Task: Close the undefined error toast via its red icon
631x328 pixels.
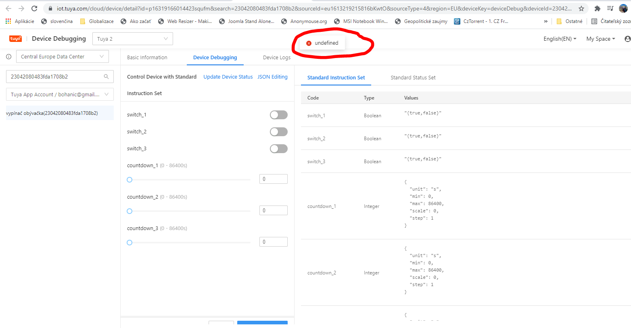Action: tap(309, 42)
